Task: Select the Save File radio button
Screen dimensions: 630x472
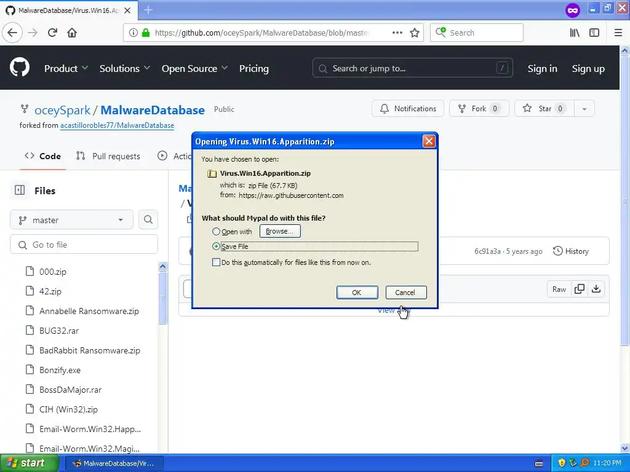Action: 216,246
